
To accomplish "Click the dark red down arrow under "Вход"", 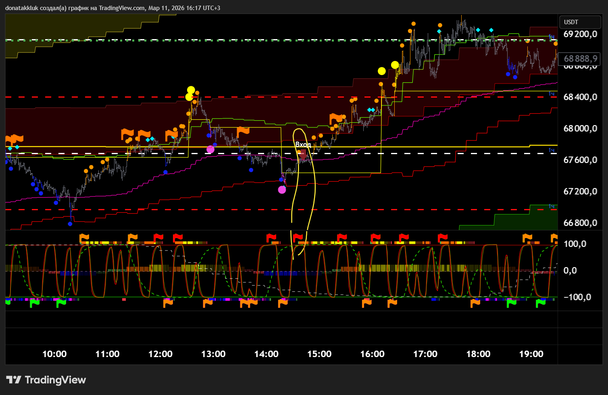I will [303, 155].
